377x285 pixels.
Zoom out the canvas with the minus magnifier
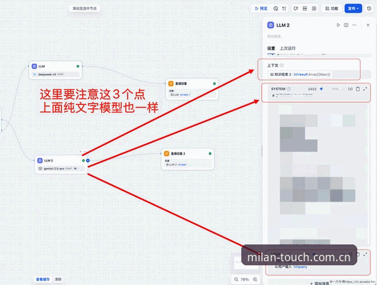click(236, 279)
